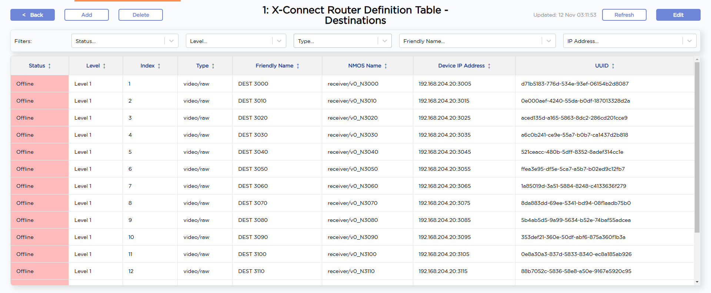
Task: Click the Edit button
Action: pyautogui.click(x=678, y=15)
